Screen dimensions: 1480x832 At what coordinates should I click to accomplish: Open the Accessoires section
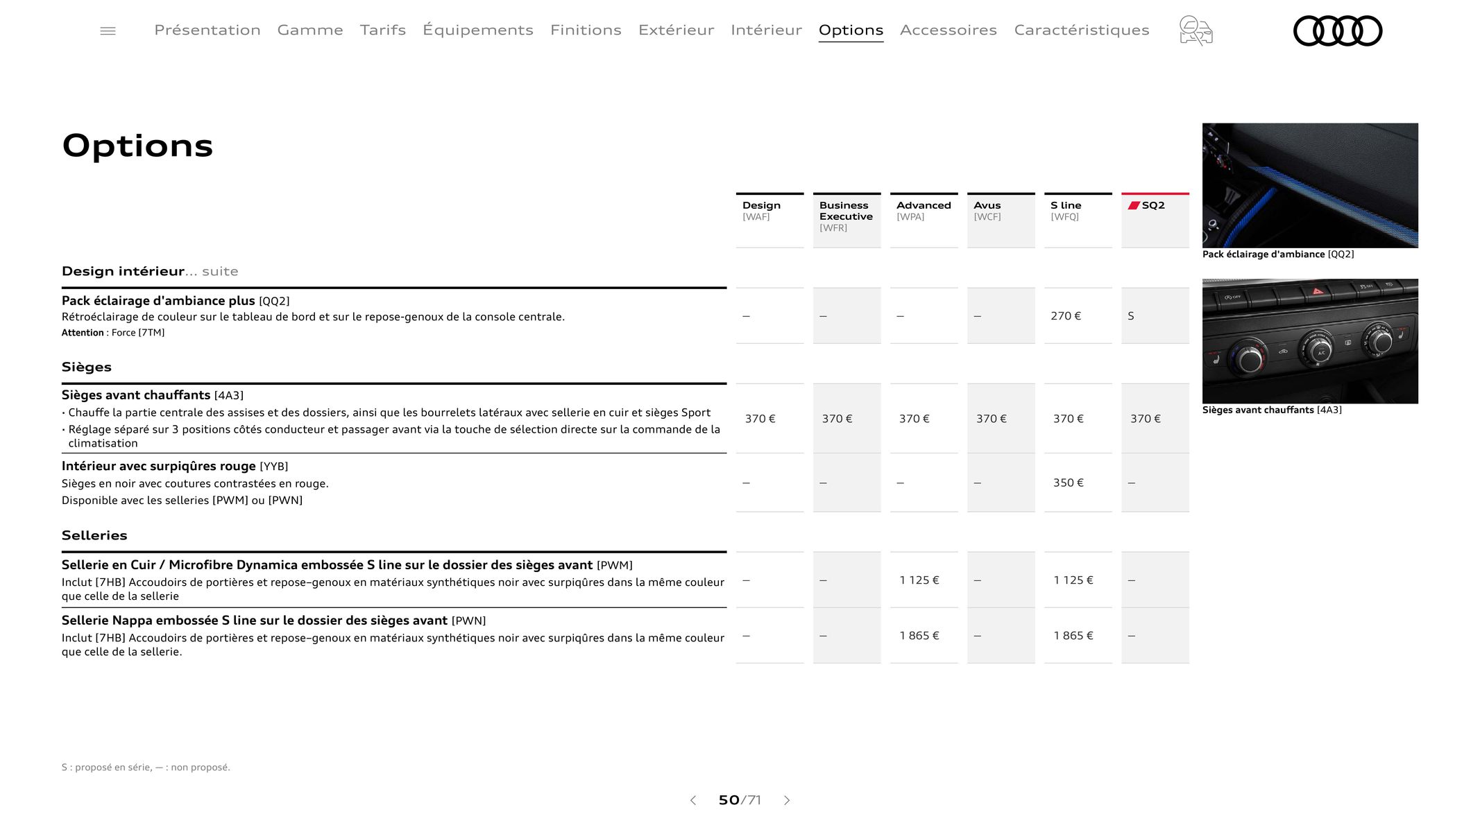coord(949,31)
